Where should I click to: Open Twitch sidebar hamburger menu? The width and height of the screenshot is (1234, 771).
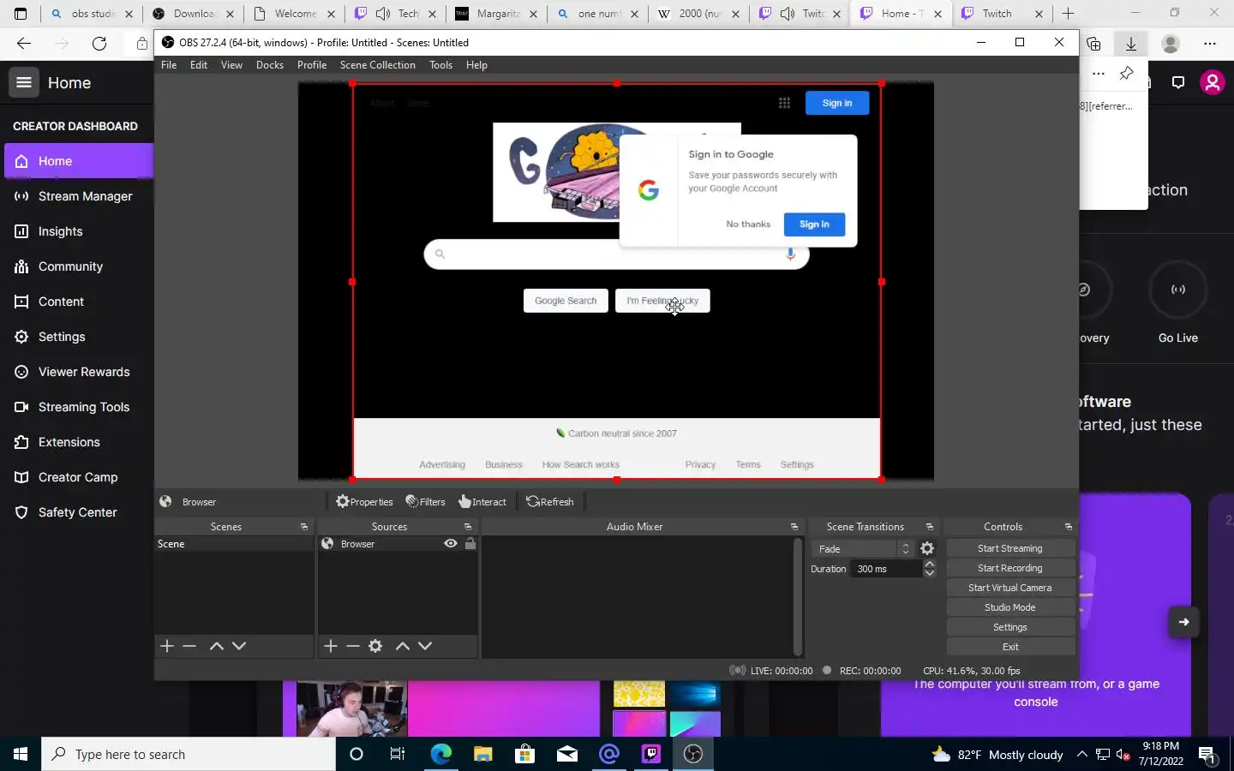coord(24,82)
